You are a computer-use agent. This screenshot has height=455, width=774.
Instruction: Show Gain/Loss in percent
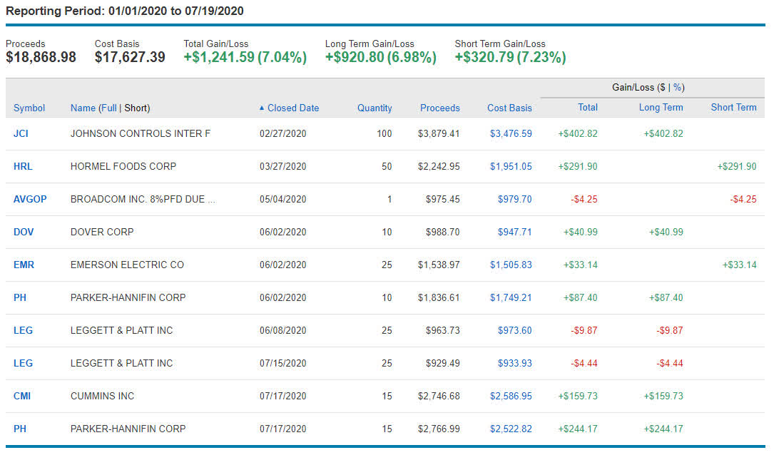click(x=678, y=88)
